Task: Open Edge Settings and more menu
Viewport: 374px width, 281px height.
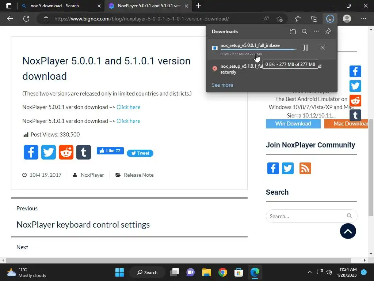Action: [363, 19]
